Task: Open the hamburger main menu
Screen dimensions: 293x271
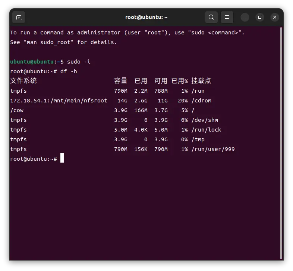Action: tap(227, 17)
